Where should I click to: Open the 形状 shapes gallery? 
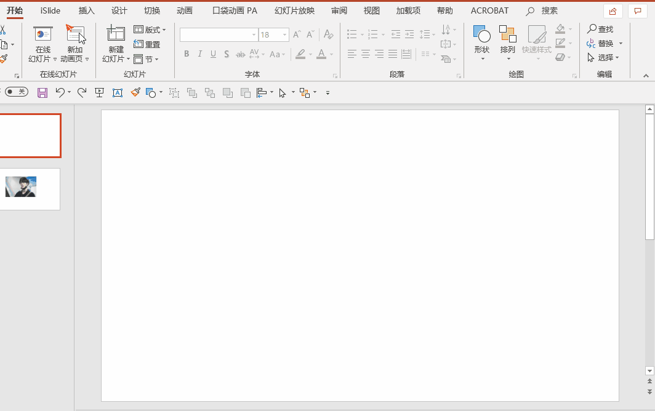click(481, 43)
